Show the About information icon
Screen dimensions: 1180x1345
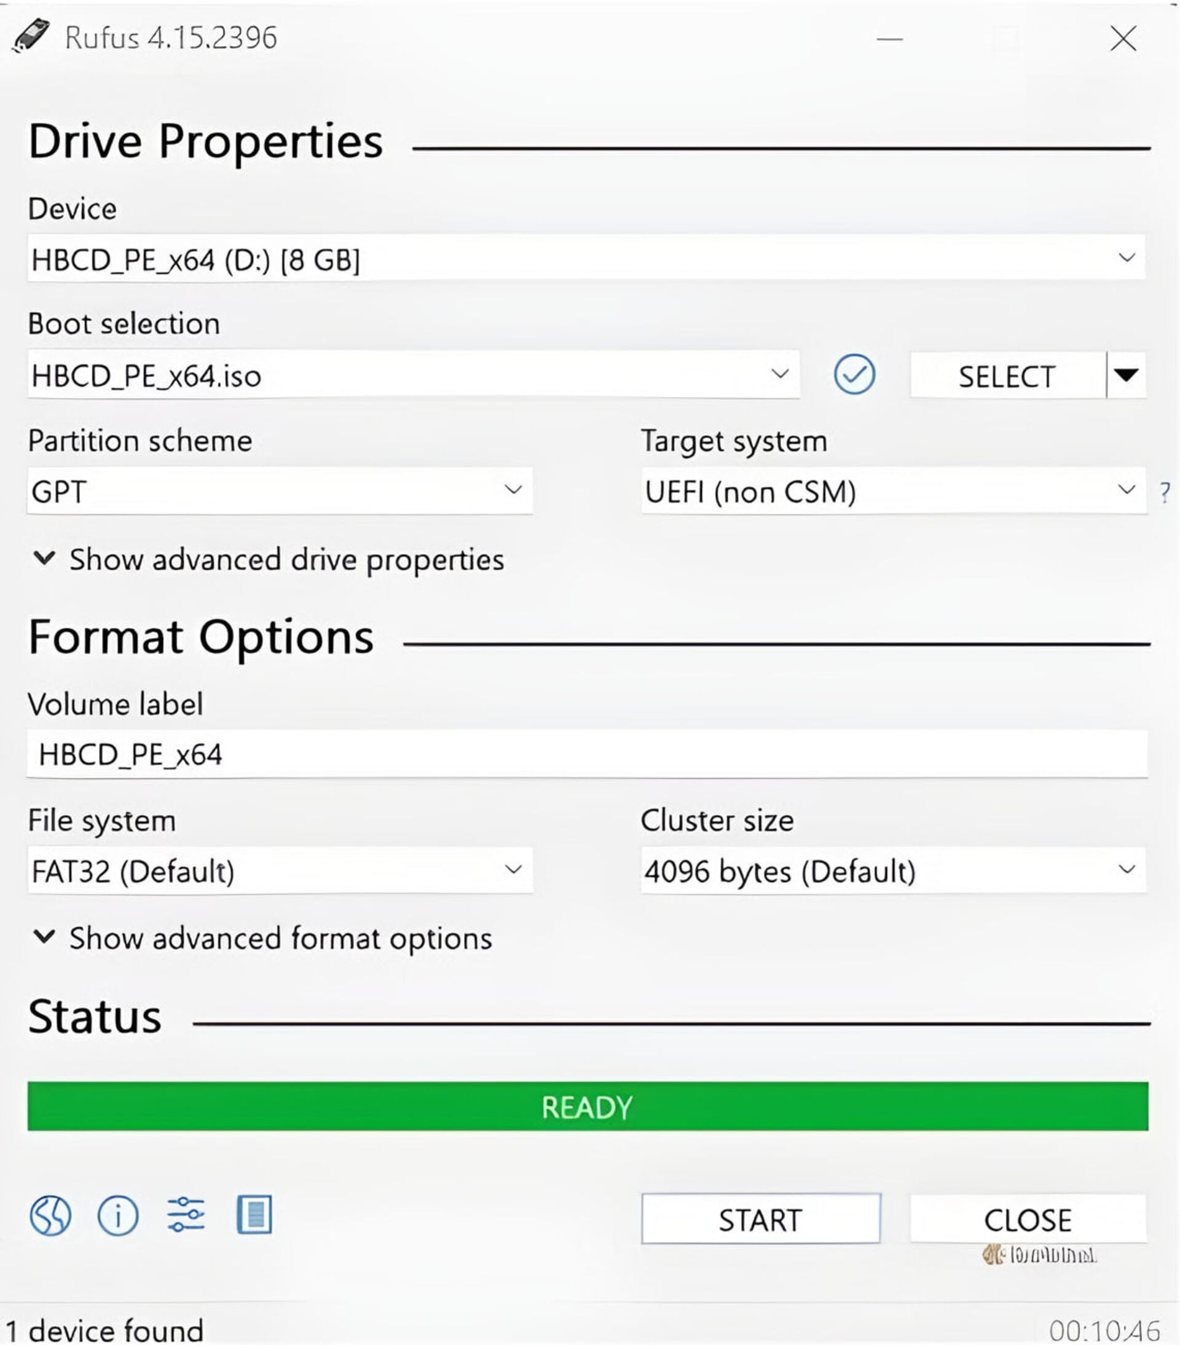click(118, 1215)
